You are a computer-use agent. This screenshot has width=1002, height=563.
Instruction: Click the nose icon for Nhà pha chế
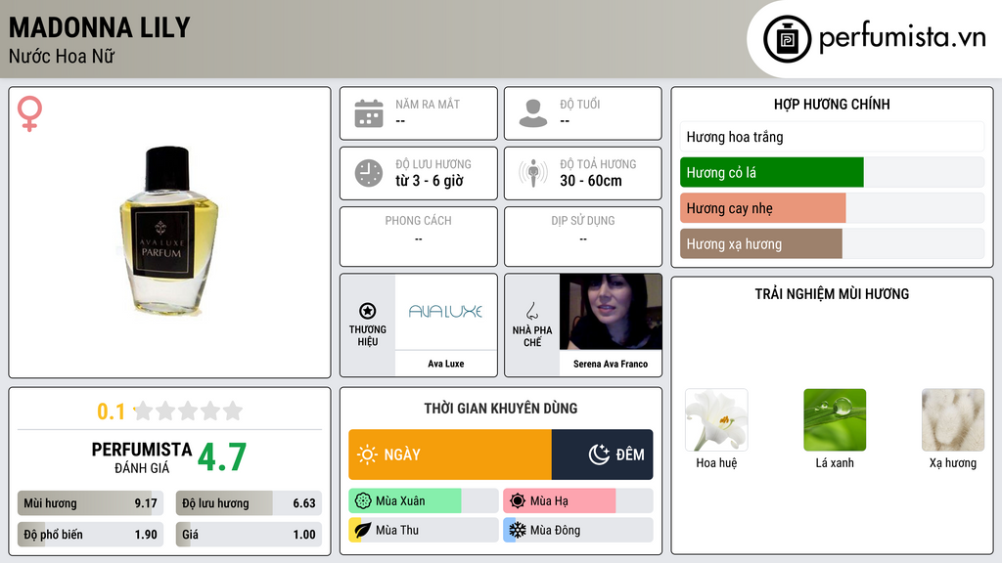click(531, 311)
